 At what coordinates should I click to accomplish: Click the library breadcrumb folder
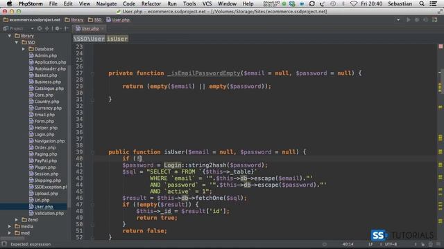coord(74,20)
